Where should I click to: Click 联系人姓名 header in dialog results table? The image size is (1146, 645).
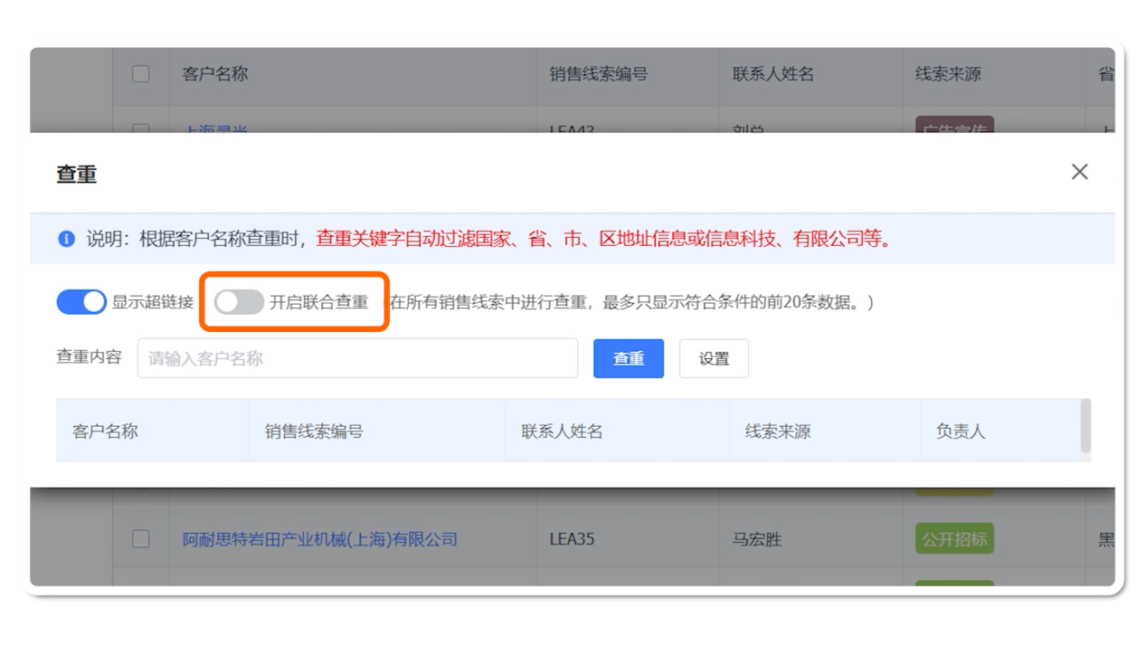[562, 432]
